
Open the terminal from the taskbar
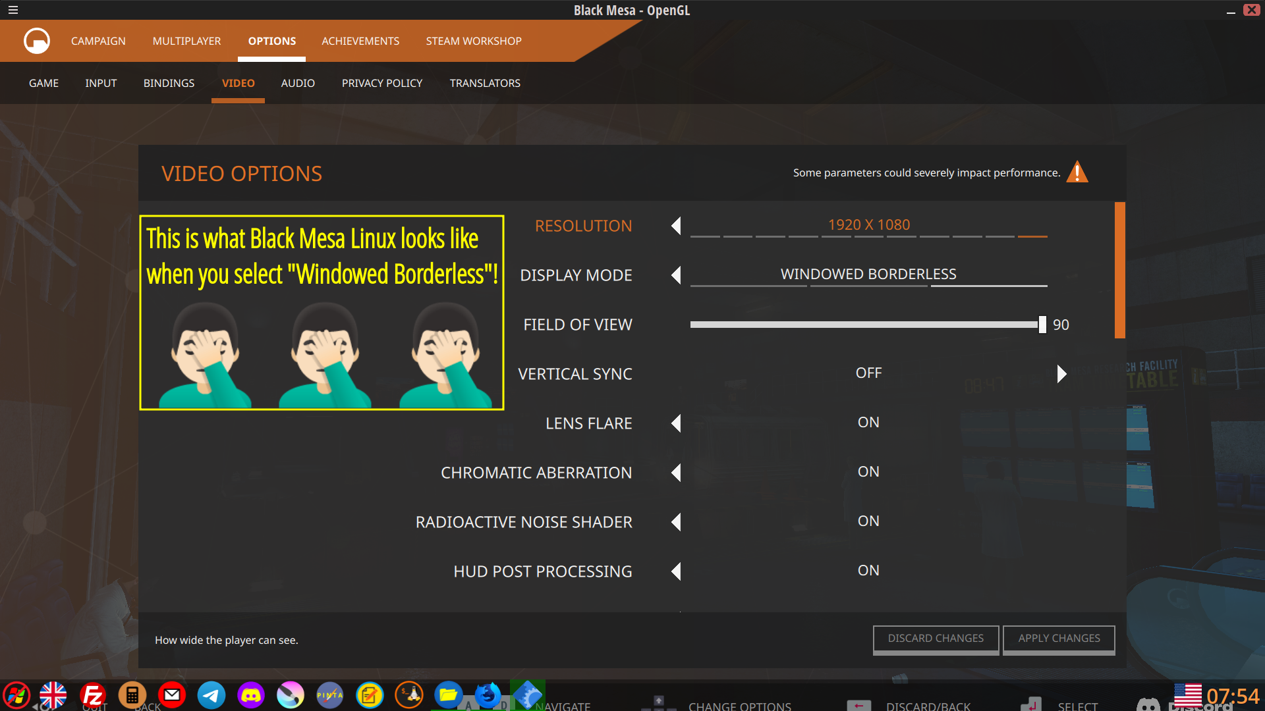point(409,695)
